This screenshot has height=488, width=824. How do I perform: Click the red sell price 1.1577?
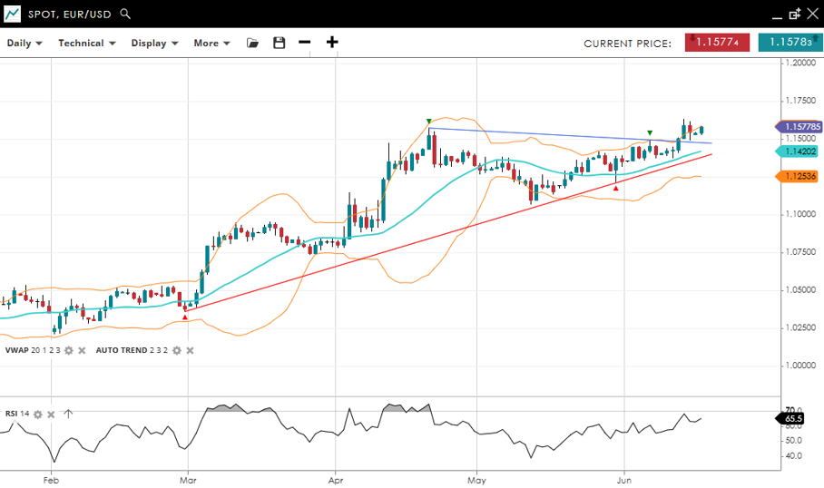(x=717, y=43)
